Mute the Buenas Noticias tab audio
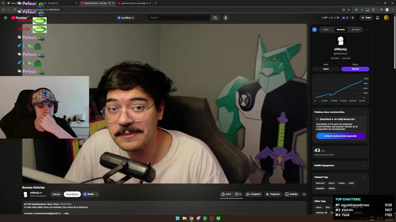396x222 pixels. tap(109, 3)
